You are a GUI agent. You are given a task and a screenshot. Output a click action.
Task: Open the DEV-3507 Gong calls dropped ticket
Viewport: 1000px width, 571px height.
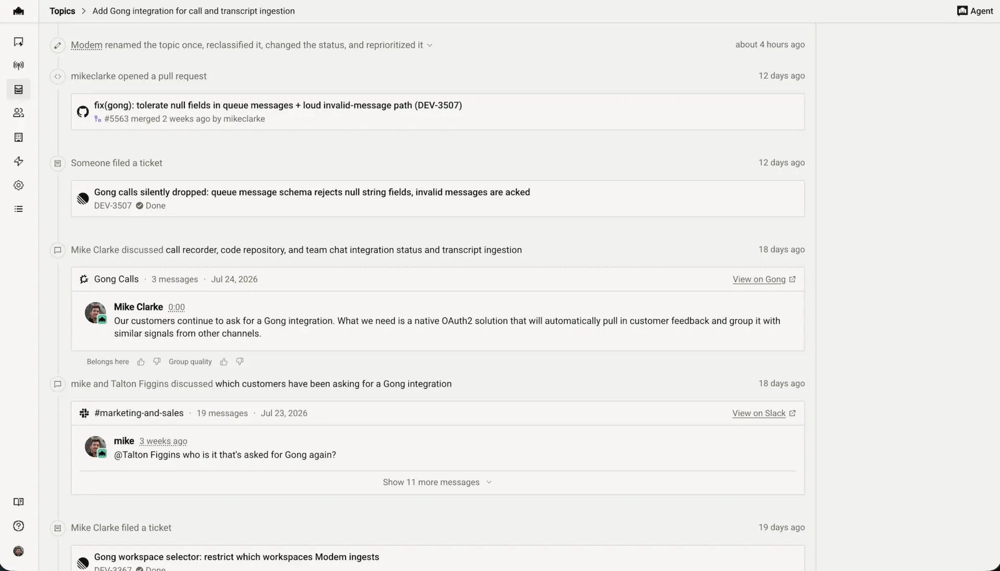438,199
